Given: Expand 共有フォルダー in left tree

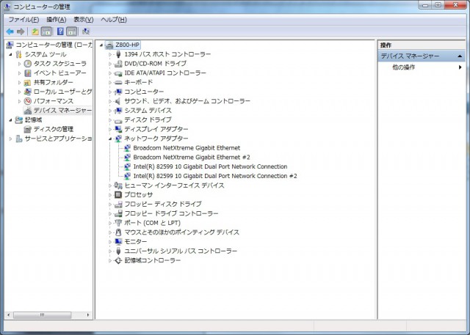Looking at the screenshot, I should (x=20, y=83).
